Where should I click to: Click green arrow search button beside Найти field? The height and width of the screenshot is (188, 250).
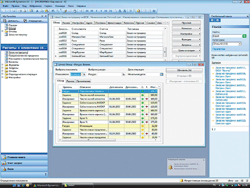(244, 36)
